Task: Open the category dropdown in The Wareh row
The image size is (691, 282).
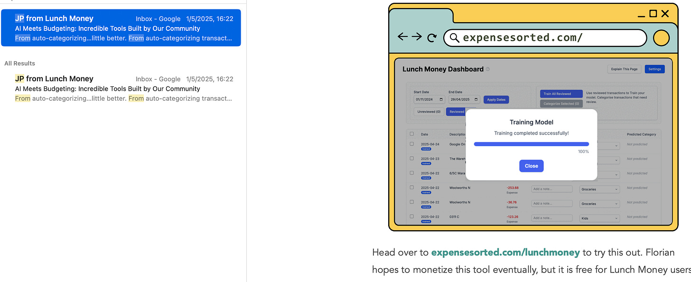Action: [x=608, y=160]
